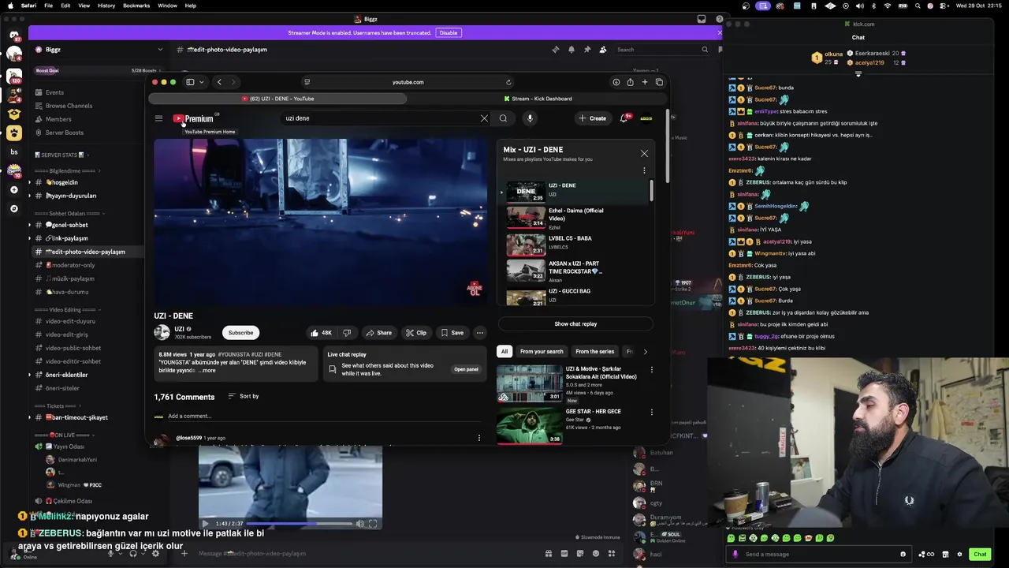Open options for UZI & Motive video
This screenshot has height=568, width=1009.
pos(651,369)
